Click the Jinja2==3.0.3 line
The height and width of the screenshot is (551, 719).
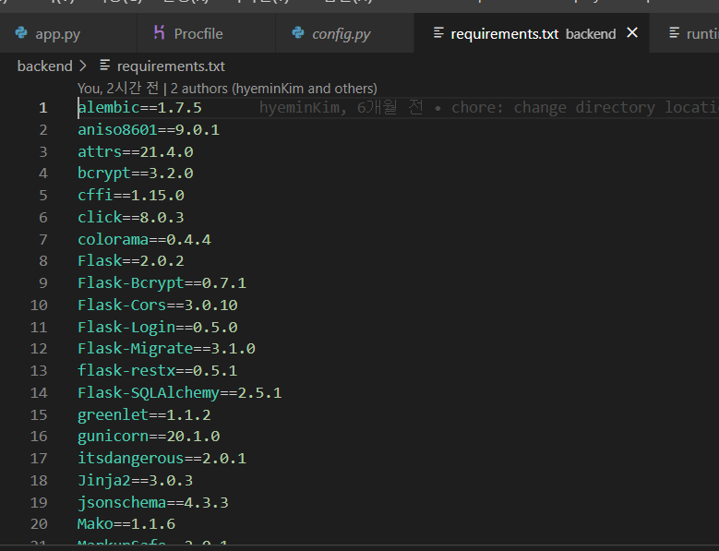(x=136, y=481)
